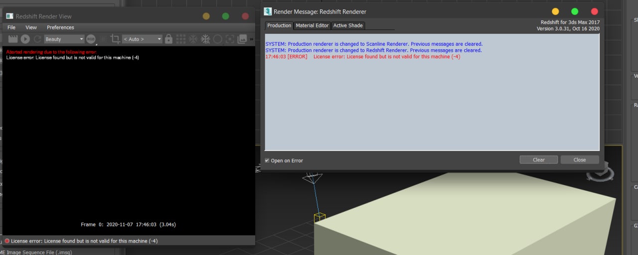Switch to the Material Editor tab
The image size is (638, 255).
point(312,25)
